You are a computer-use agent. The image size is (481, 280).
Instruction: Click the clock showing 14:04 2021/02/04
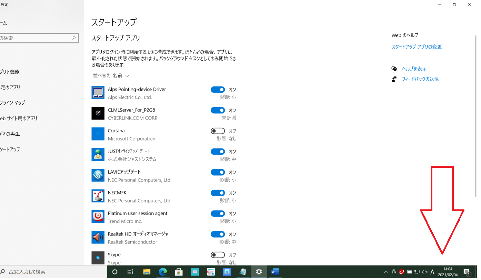(448, 272)
